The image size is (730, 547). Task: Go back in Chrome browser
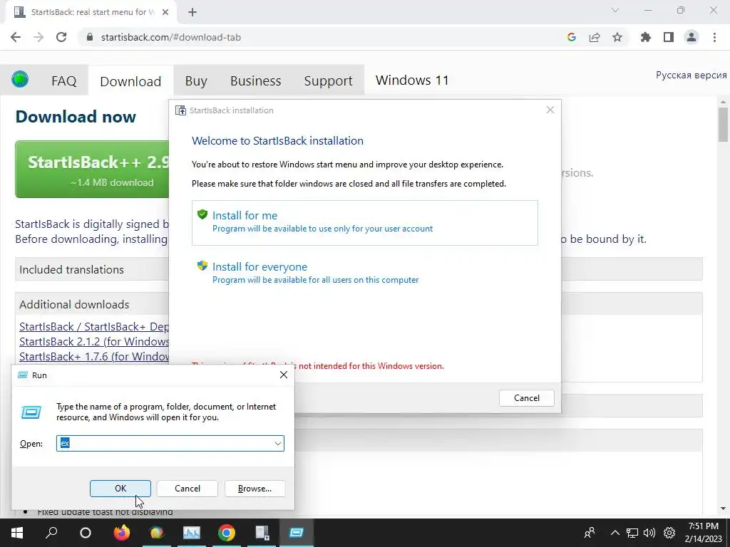pos(16,37)
